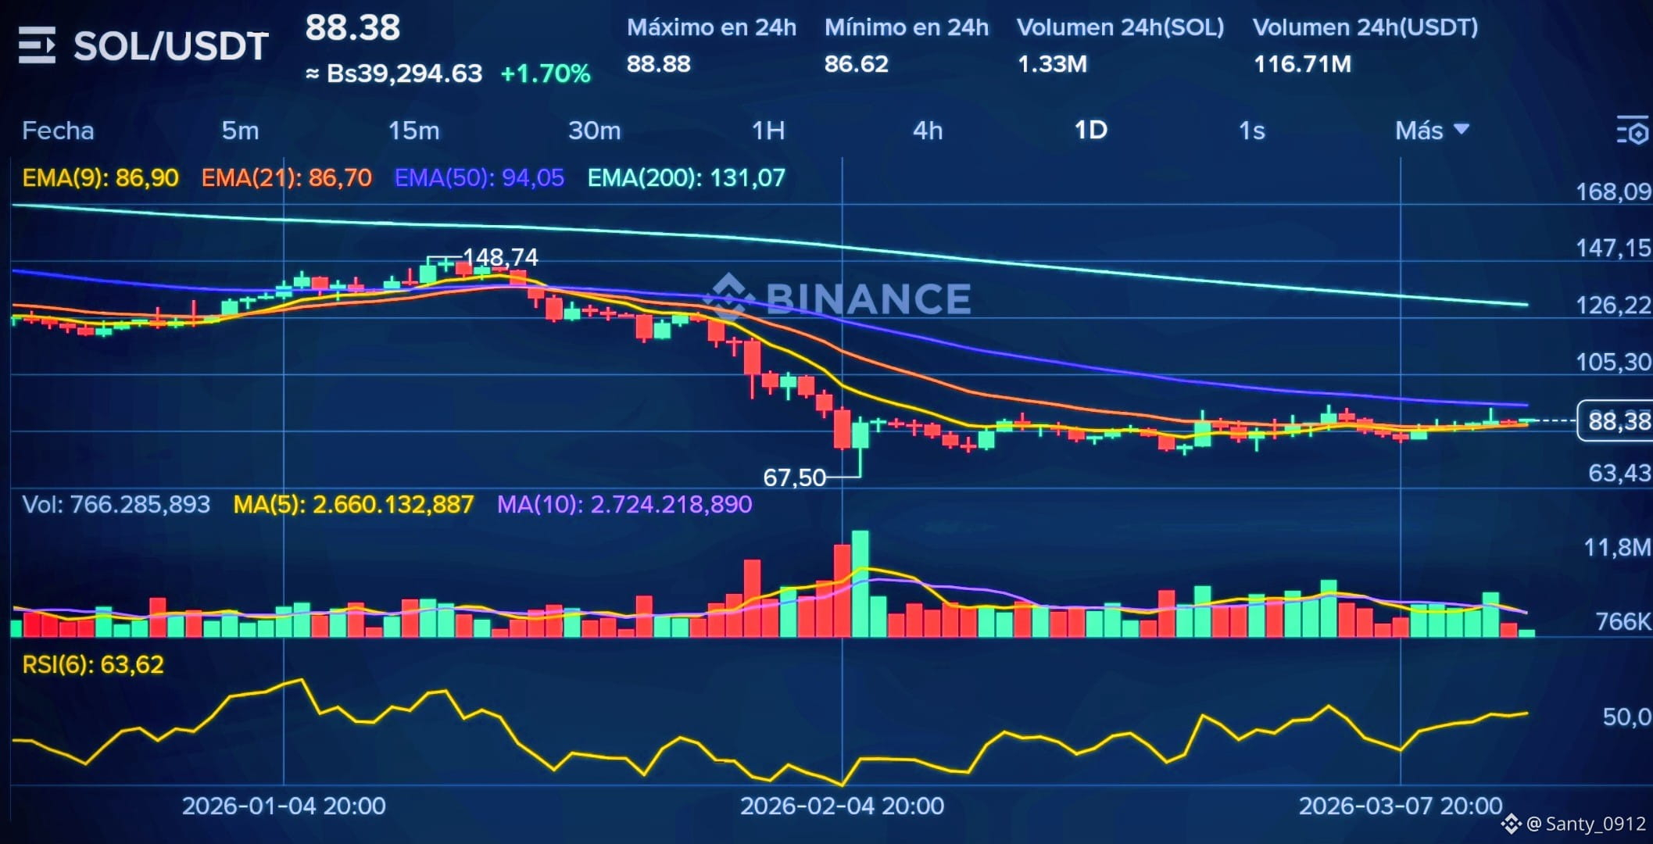The height and width of the screenshot is (844, 1653).
Task: Switch to the 1H timeframe
Action: 768,131
